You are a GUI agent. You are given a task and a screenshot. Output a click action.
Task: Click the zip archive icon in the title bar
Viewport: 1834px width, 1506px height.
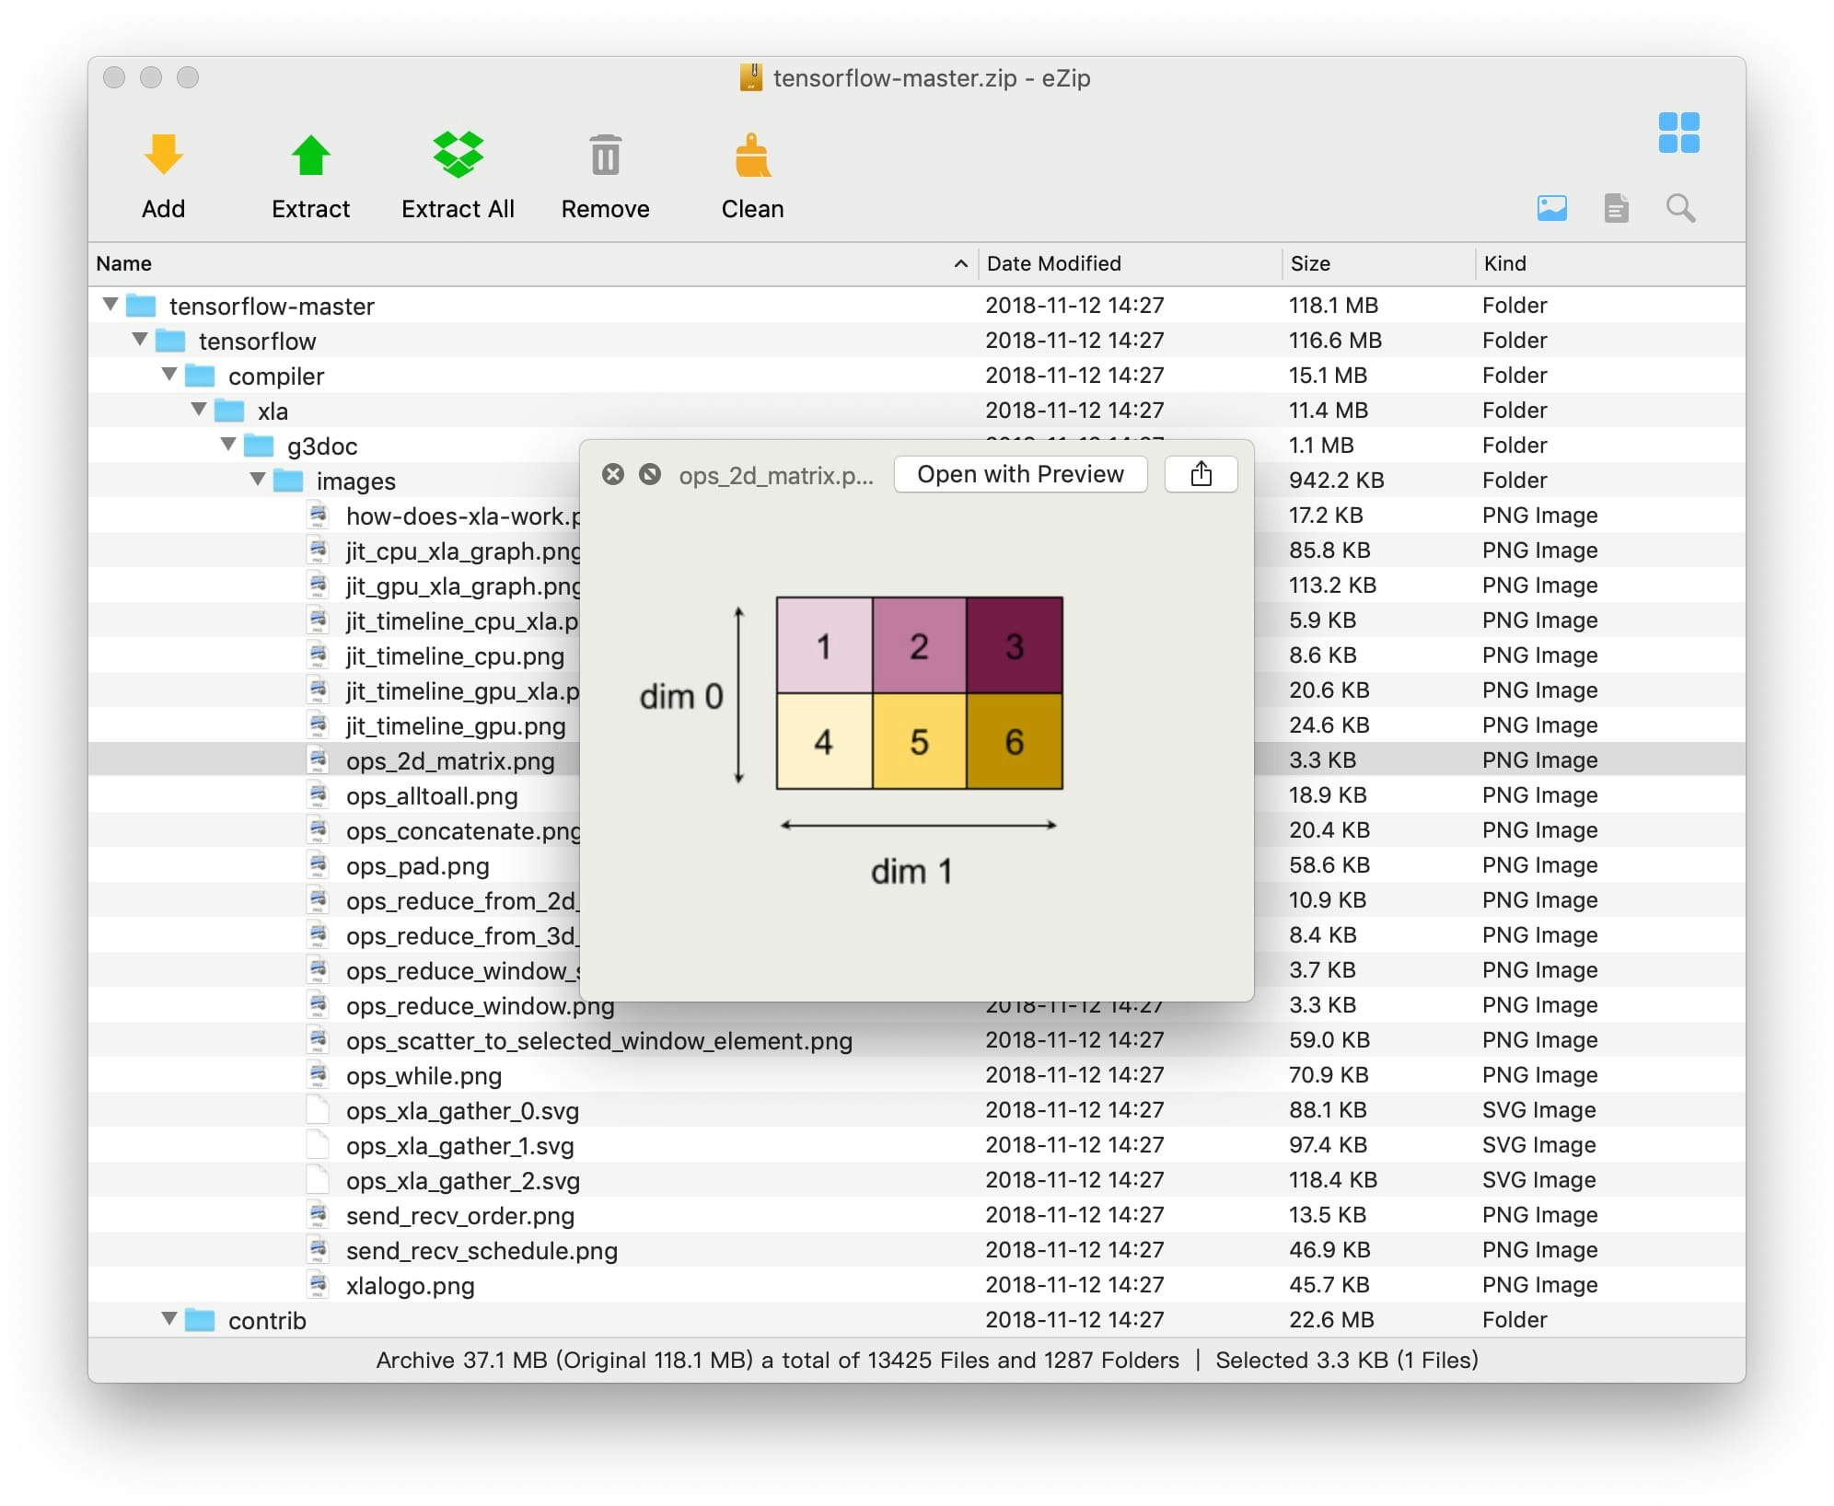(752, 78)
